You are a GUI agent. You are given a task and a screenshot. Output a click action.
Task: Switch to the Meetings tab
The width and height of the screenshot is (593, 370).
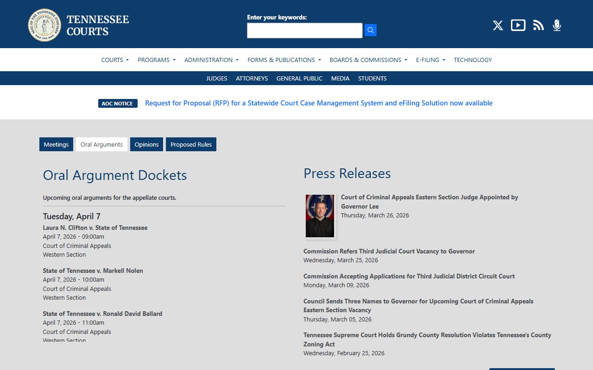coord(56,144)
